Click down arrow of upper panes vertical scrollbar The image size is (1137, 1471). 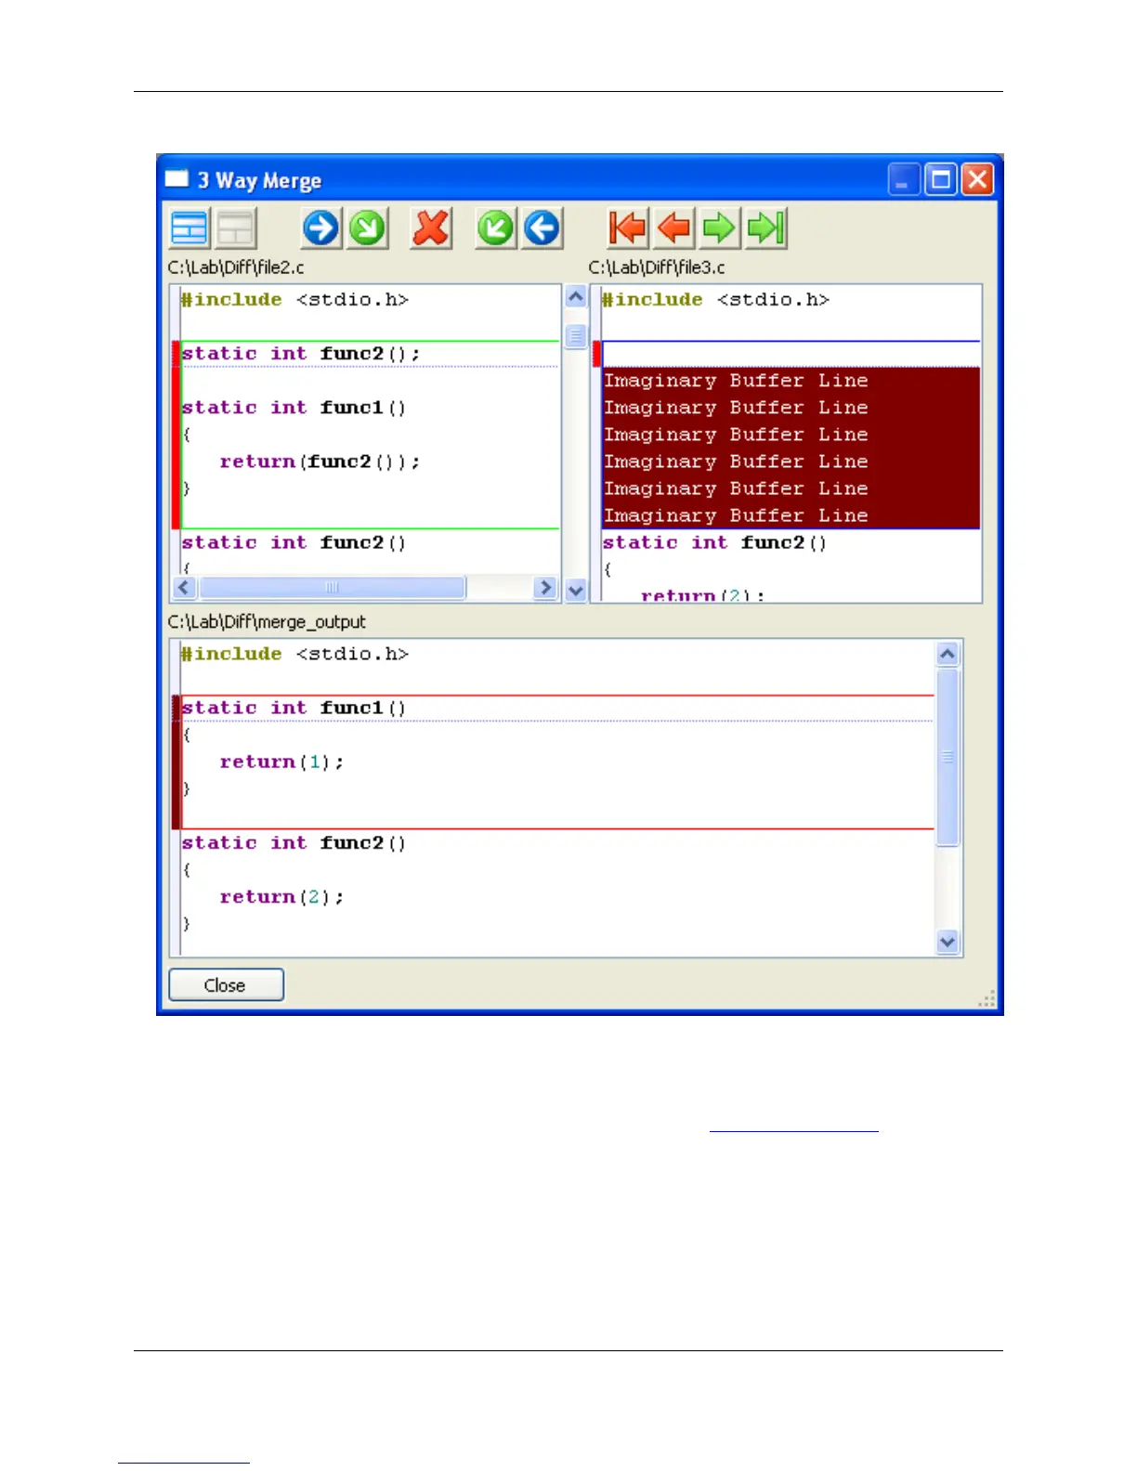(576, 590)
